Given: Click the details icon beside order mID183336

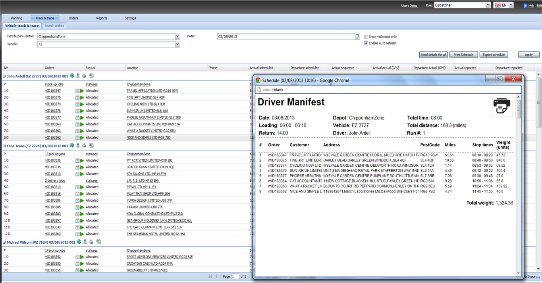Looking at the screenshot, I should point(77,160).
